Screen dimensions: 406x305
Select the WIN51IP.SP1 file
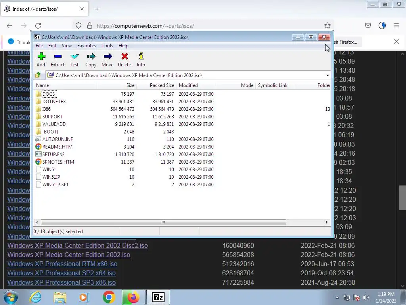(x=56, y=184)
